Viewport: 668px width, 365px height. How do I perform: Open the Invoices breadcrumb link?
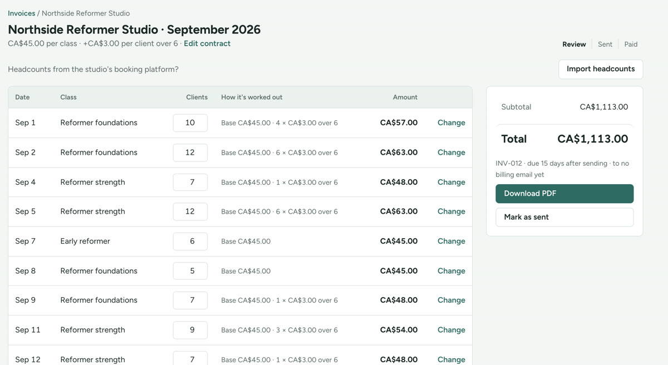21,13
